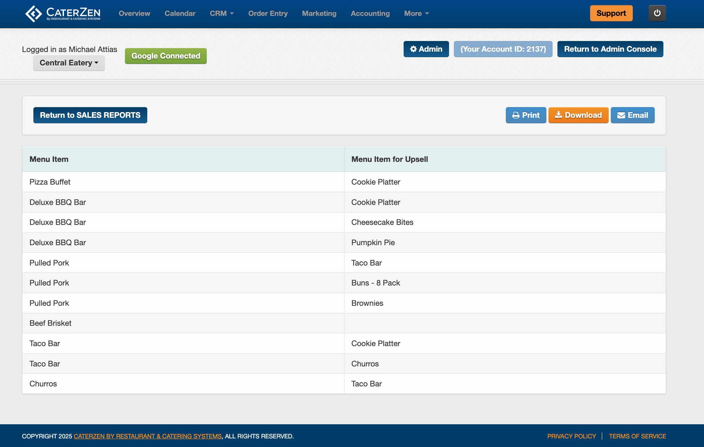Expand the CRM dropdown menu
The width and height of the screenshot is (704, 447).
(222, 13)
